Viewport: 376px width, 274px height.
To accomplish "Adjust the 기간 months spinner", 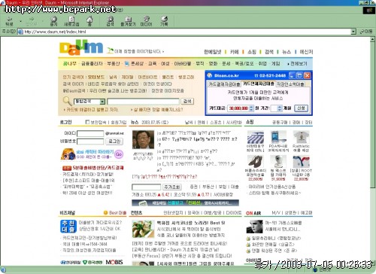I will pos(280,108).
